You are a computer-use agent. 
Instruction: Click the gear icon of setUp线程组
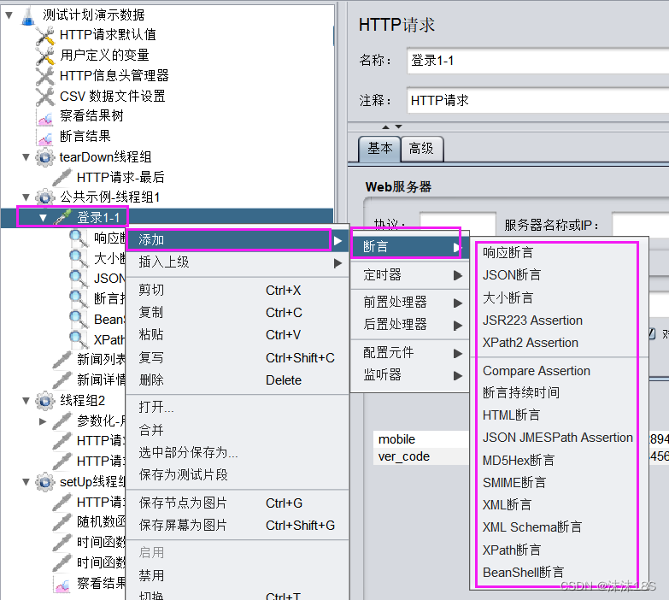click(x=44, y=482)
